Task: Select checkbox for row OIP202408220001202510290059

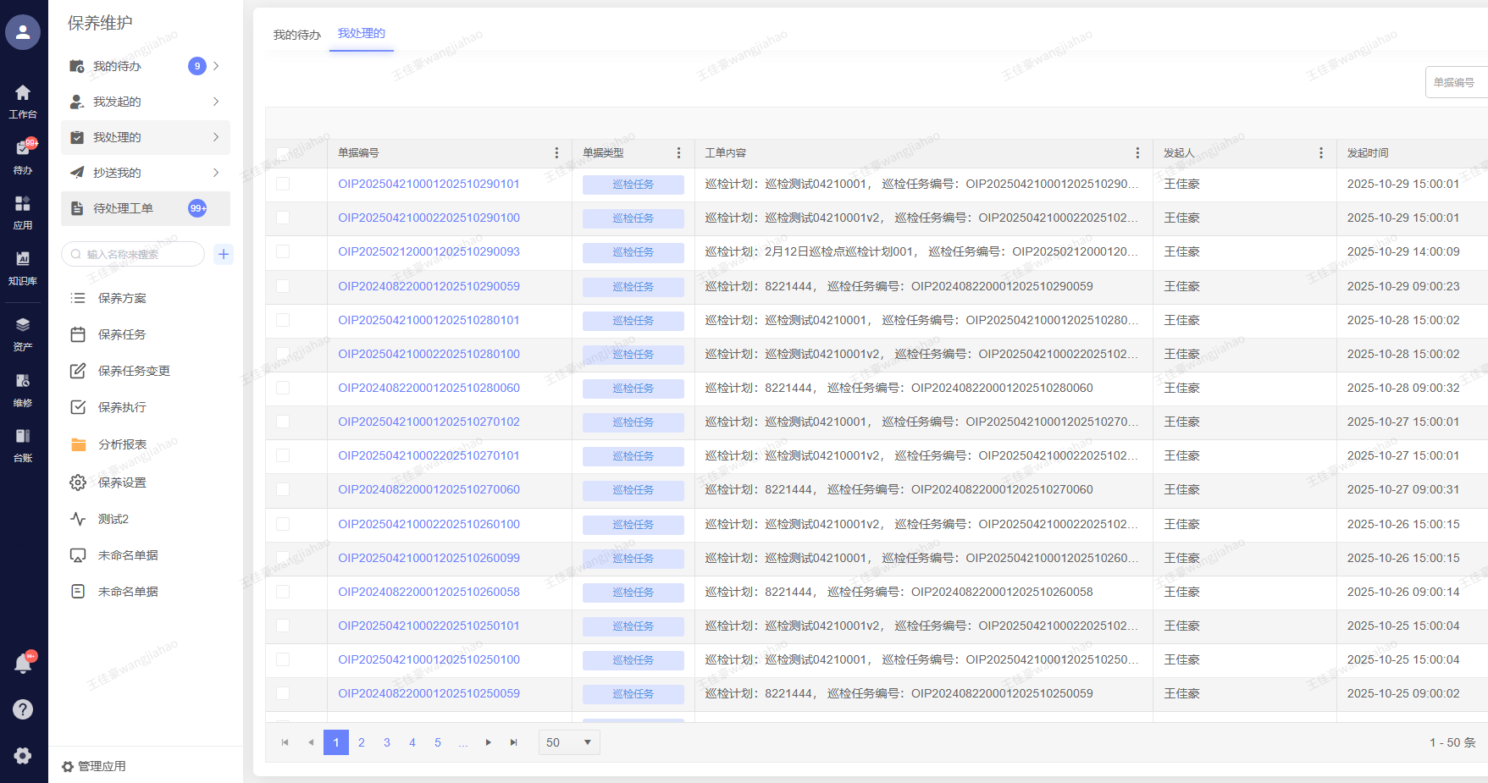Action: coord(283,286)
